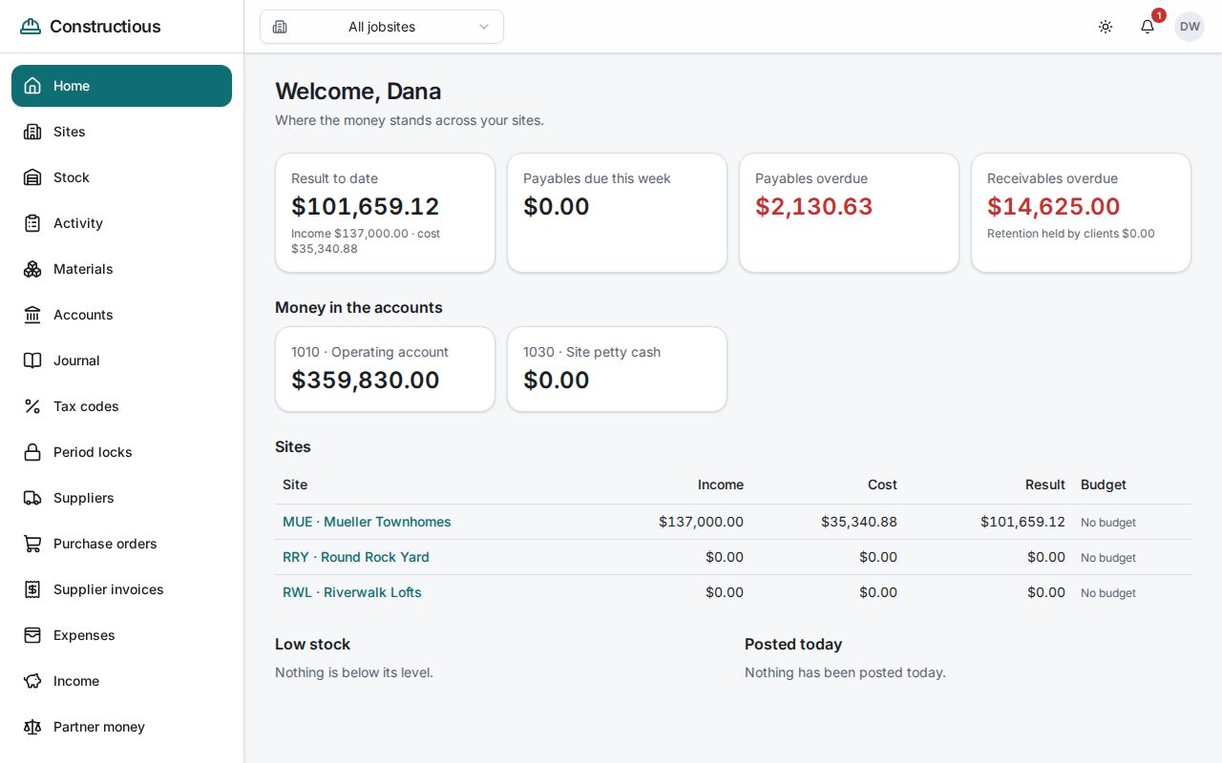Click the Stock warehouse icon
The width and height of the screenshot is (1222, 763).
point(32,177)
